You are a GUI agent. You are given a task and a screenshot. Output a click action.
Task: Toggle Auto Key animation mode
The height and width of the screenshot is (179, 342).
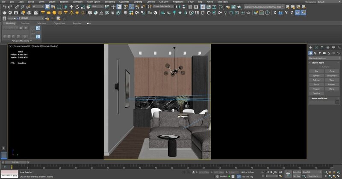click(297, 172)
